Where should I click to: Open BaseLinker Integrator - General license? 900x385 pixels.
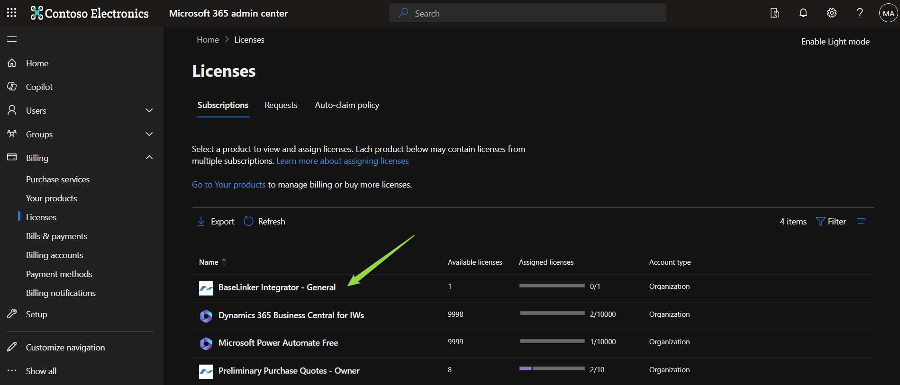[277, 287]
